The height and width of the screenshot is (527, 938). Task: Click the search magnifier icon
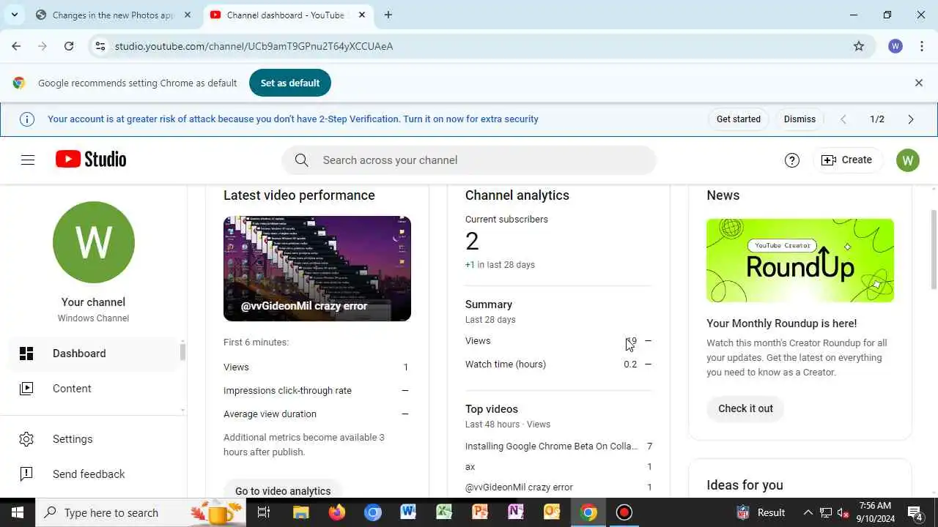pos(301,160)
